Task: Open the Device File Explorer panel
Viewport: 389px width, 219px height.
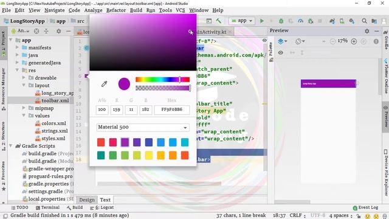Action: [x=386, y=173]
